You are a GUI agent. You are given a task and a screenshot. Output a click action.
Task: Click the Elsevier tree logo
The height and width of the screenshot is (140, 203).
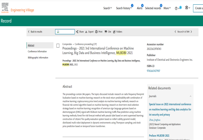click(x=5, y=8)
